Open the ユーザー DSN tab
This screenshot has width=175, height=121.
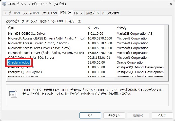click(12, 13)
